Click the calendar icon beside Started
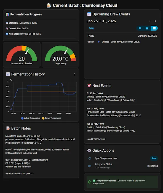The image size is (163, 193). tap(7, 23)
